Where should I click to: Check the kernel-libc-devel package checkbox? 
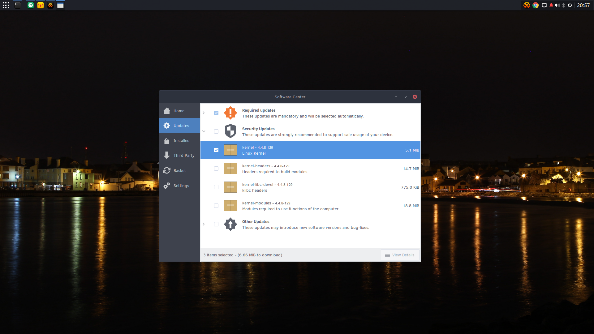216,187
